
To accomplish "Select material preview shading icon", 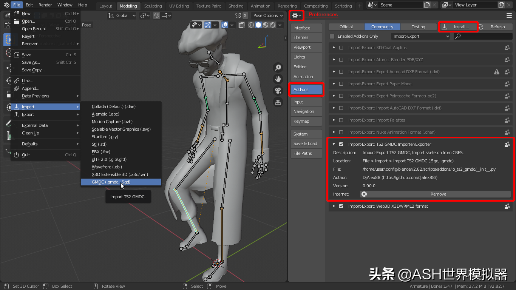I will tap(266, 25).
